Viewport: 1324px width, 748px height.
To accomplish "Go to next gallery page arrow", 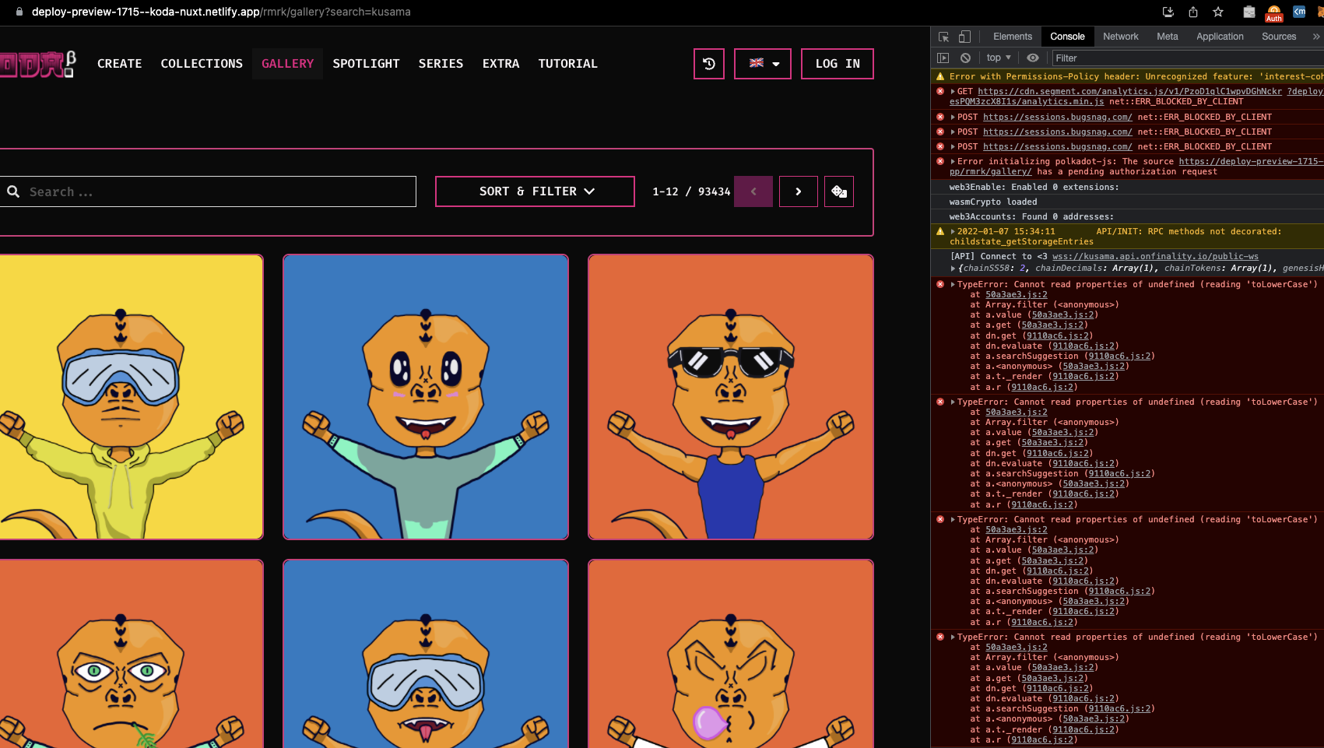I will [799, 191].
